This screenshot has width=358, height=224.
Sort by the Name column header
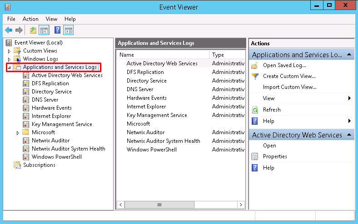click(163, 55)
